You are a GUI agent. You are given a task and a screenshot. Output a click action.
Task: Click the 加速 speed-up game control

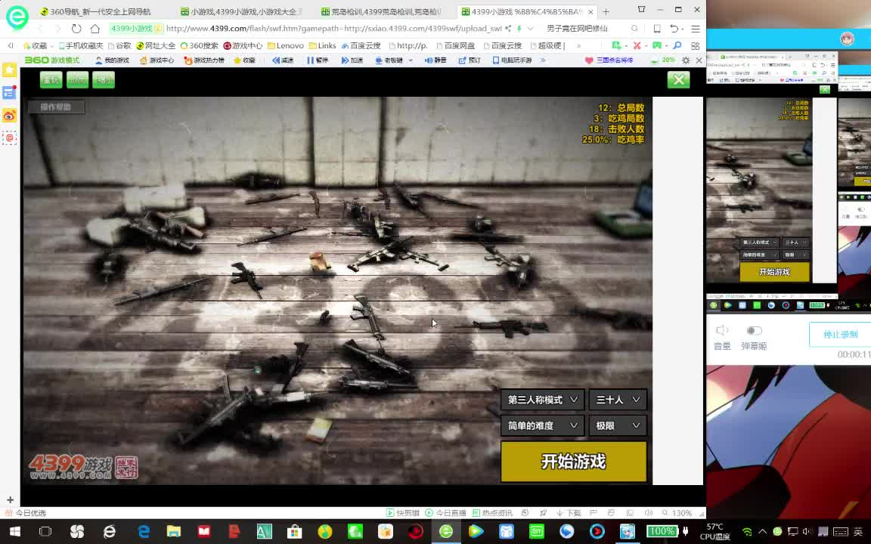[x=352, y=60]
